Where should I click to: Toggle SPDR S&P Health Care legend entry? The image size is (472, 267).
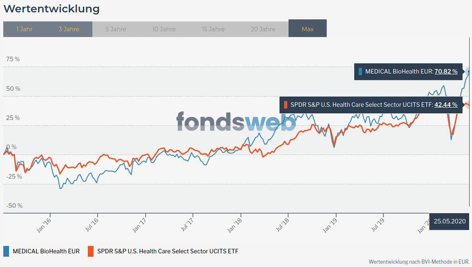point(168,251)
